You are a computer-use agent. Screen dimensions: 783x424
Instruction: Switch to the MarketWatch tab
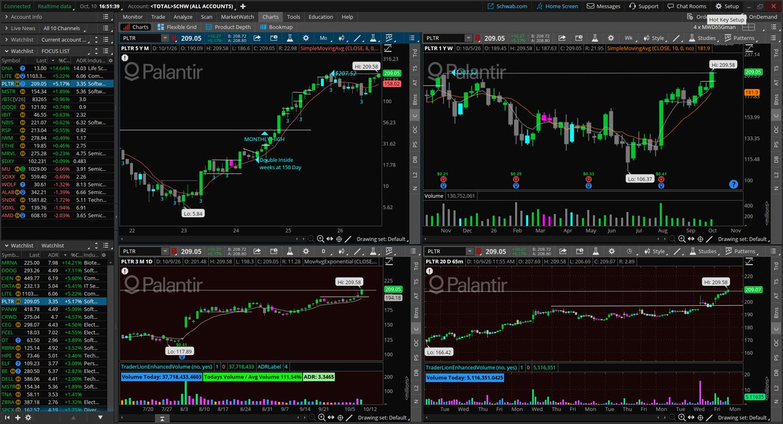click(236, 16)
